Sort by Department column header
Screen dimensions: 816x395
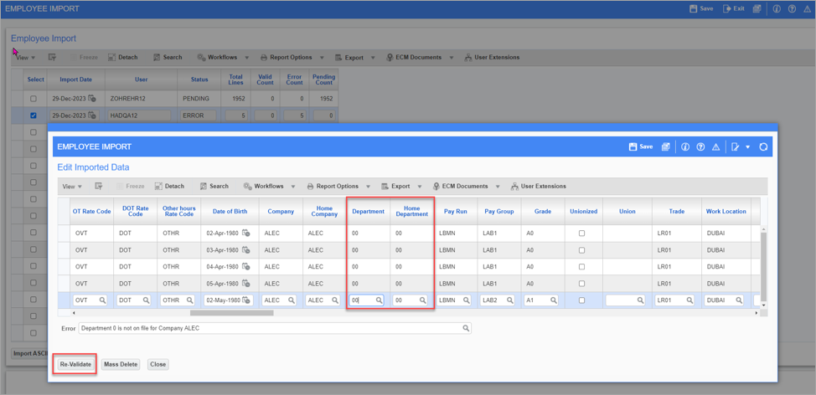coord(368,212)
